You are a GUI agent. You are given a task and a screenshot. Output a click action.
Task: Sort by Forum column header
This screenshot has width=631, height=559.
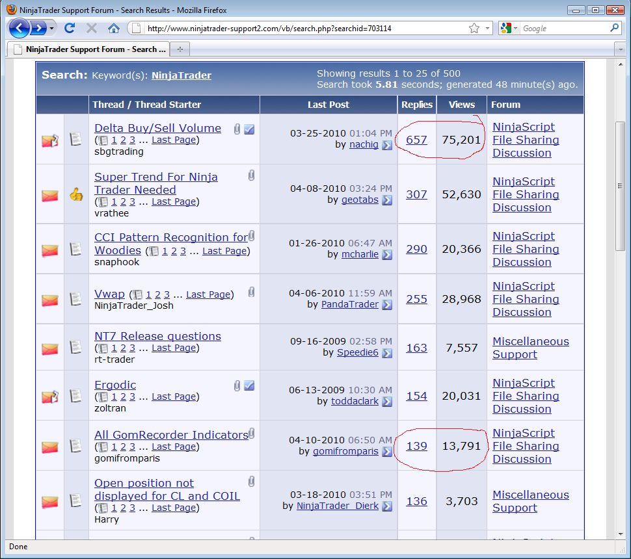(505, 105)
